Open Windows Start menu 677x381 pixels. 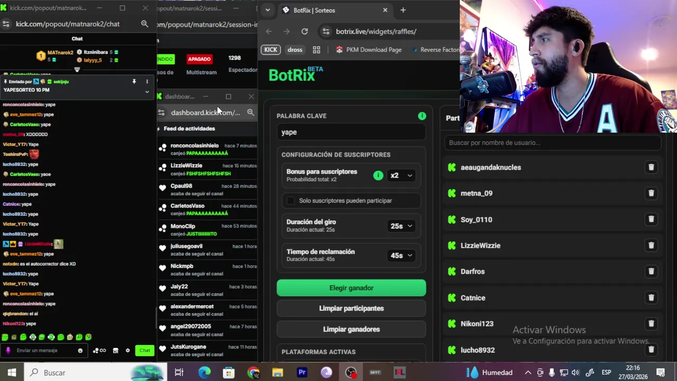[12, 373]
